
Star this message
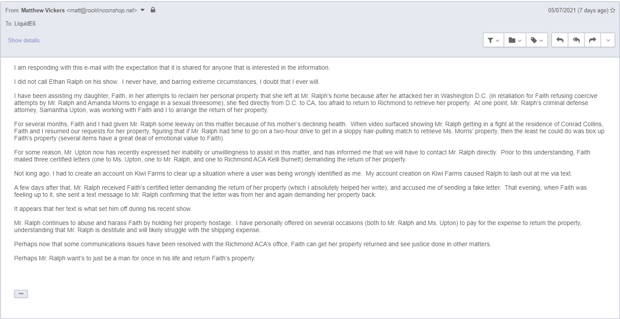click(612, 11)
